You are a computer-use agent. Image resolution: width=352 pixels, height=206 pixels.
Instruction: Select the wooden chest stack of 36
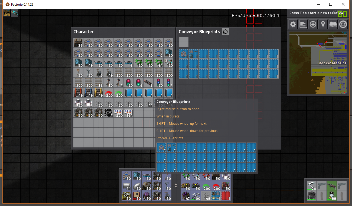point(78,43)
